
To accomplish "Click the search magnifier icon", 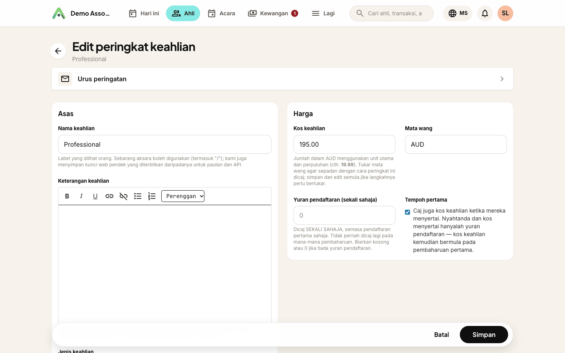I will (360, 13).
